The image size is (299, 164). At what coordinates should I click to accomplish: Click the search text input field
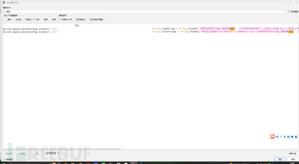tap(145, 12)
